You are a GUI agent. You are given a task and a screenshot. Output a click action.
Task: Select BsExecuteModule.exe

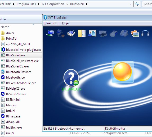21,83
